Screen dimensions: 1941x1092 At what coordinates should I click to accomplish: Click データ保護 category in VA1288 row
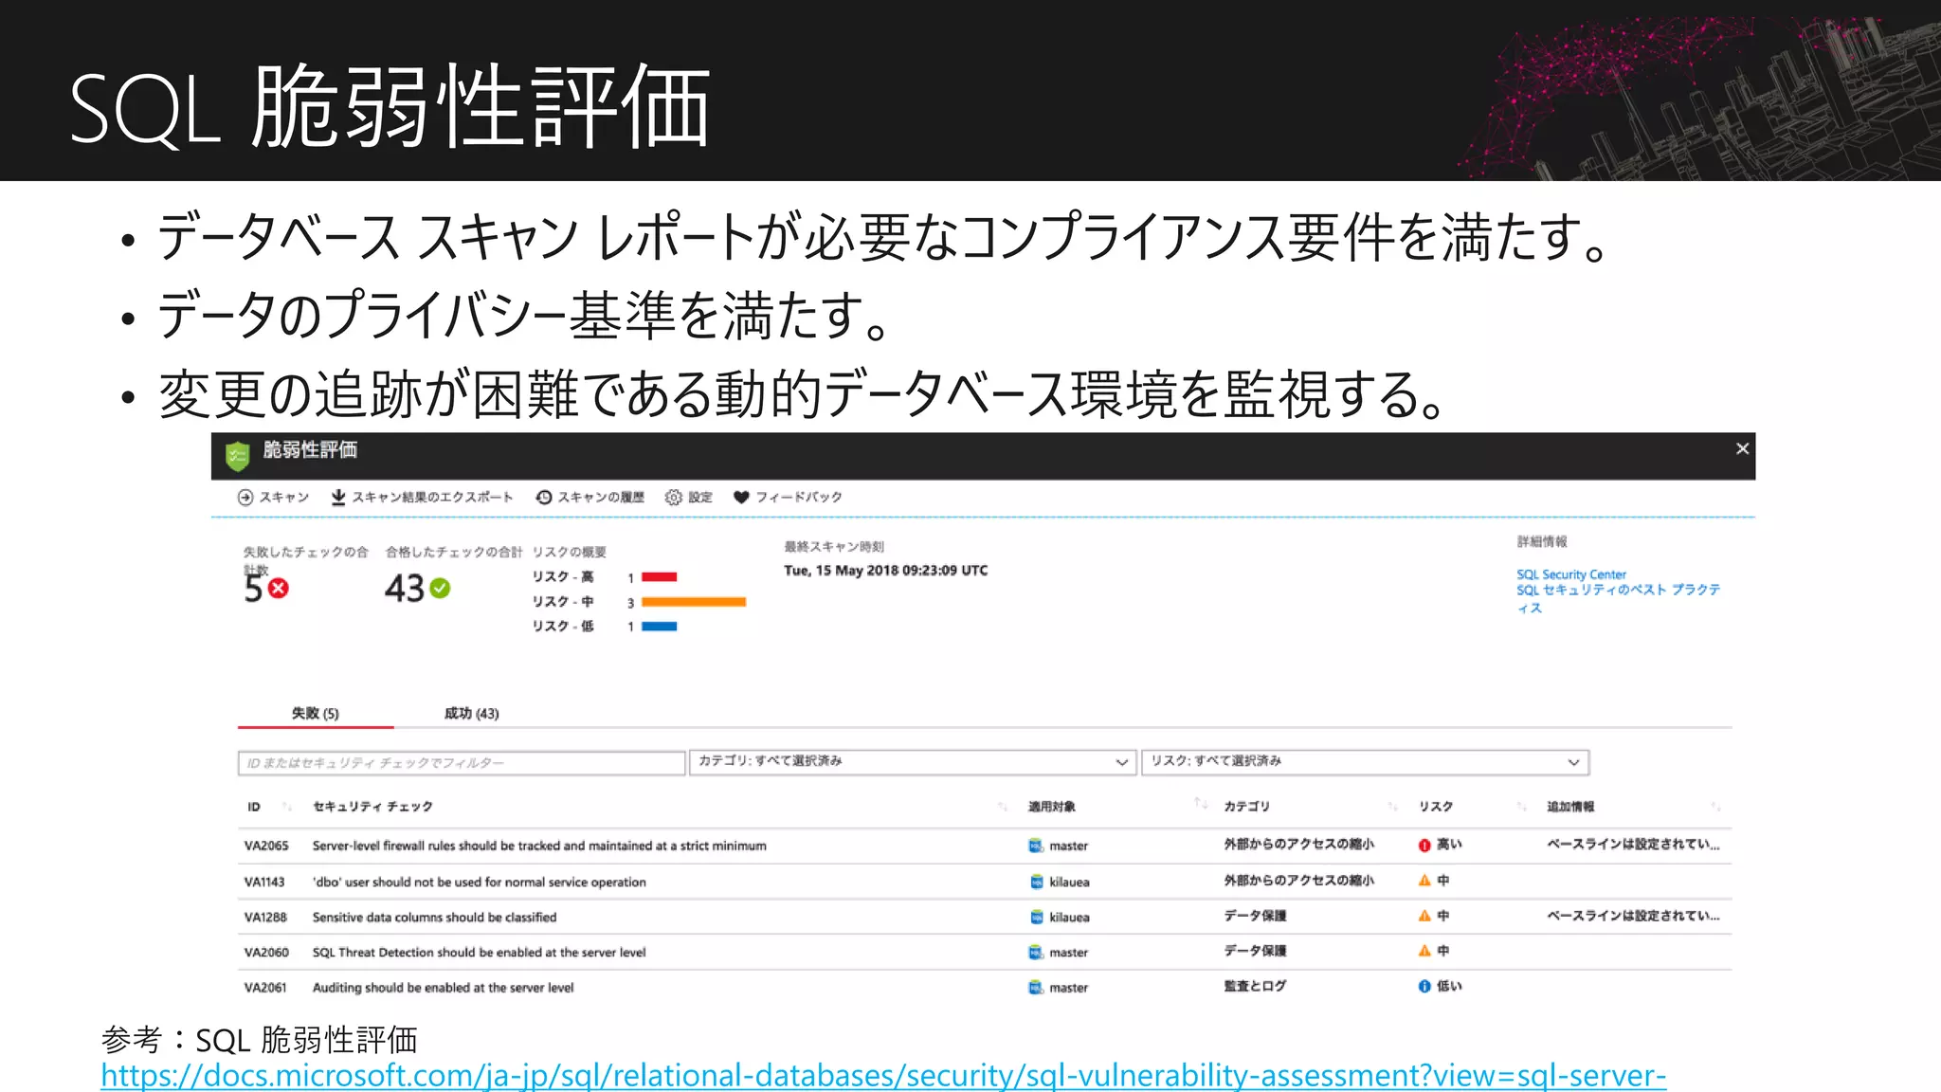(1255, 916)
